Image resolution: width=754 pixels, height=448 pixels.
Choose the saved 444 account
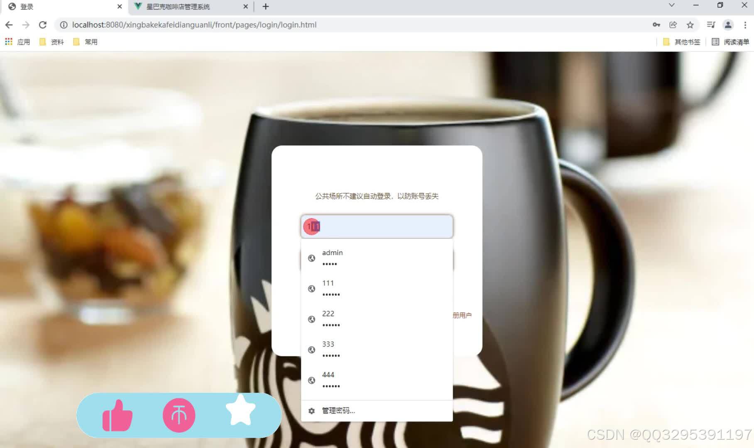point(377,380)
